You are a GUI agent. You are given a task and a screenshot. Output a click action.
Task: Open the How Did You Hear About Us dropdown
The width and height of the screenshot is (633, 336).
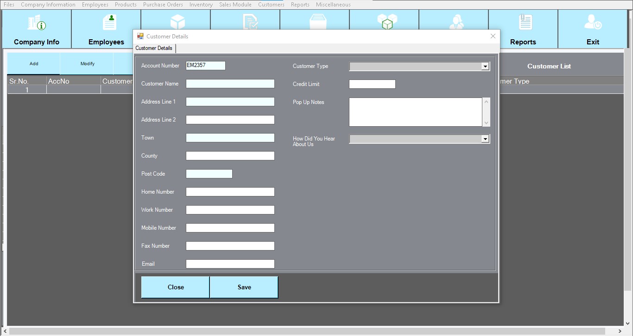tap(485, 139)
